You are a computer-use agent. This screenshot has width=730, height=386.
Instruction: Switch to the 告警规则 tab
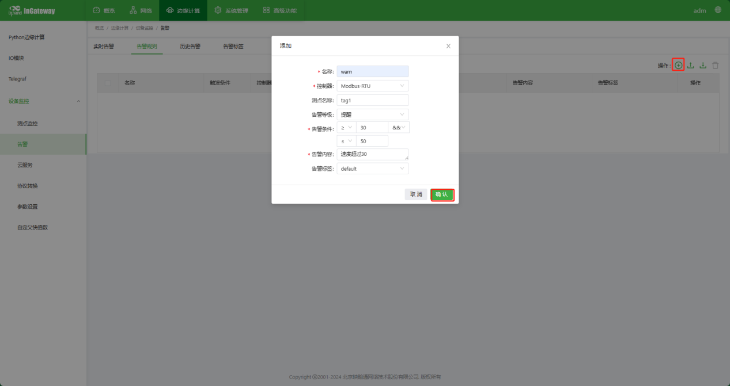[x=147, y=47]
